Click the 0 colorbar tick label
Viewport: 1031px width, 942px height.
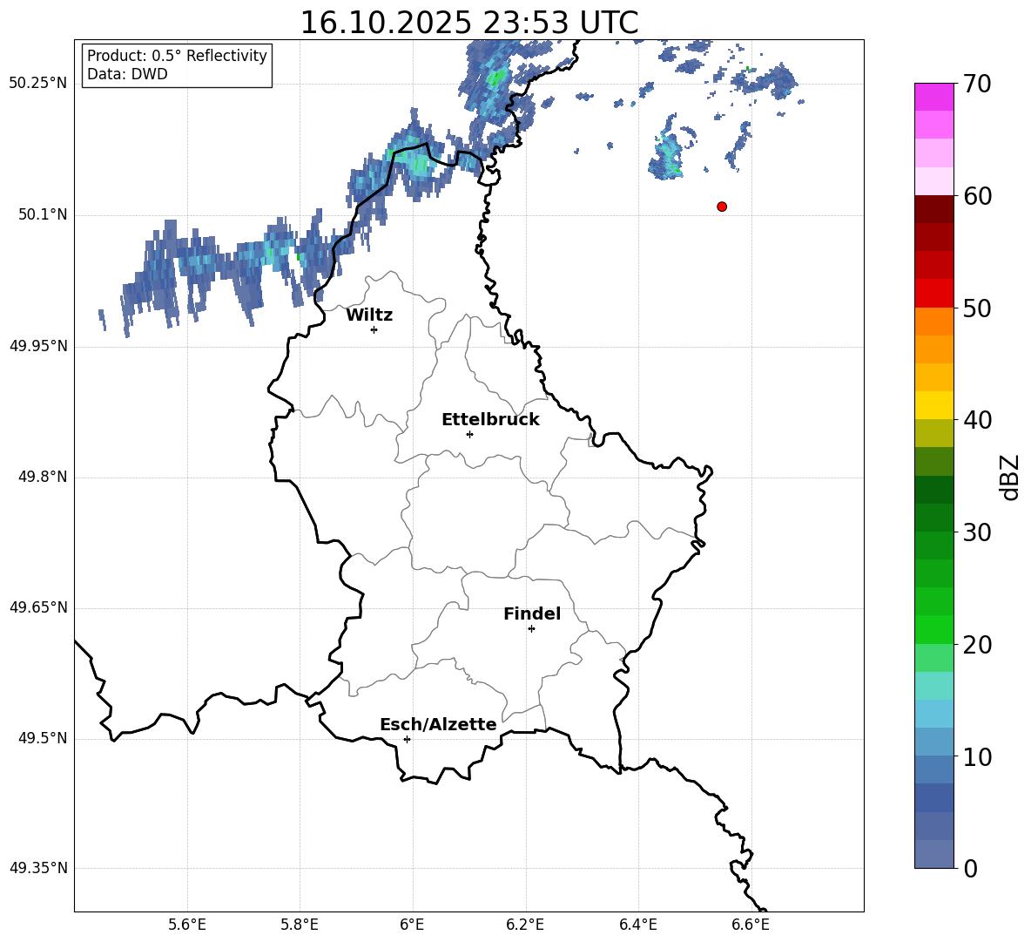(970, 868)
